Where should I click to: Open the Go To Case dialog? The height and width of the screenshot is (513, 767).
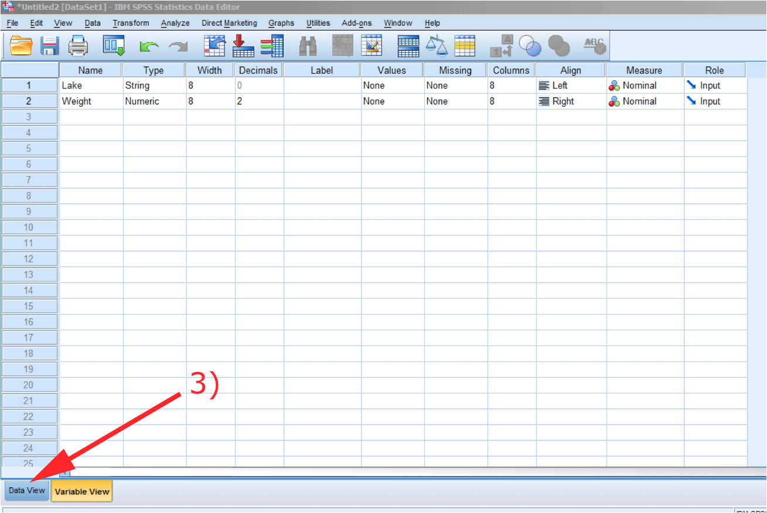214,45
